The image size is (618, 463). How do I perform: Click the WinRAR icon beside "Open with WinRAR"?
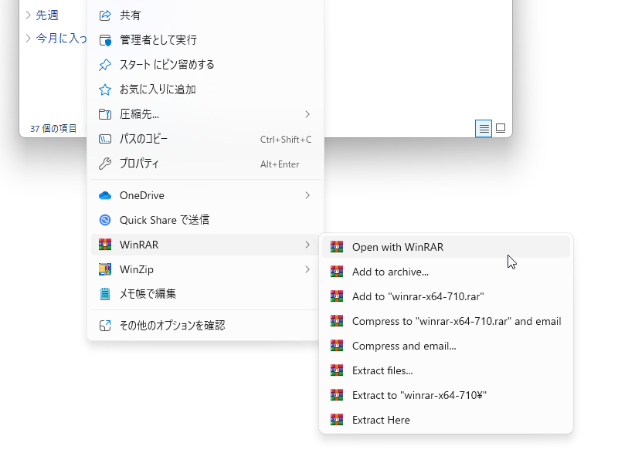coord(337,246)
